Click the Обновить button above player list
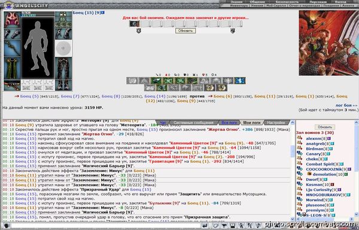 point(325,127)
